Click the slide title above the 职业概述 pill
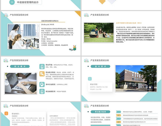This screenshot has width=162, height=126. click(x=19, y=60)
